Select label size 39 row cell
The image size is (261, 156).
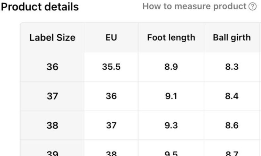(52, 148)
